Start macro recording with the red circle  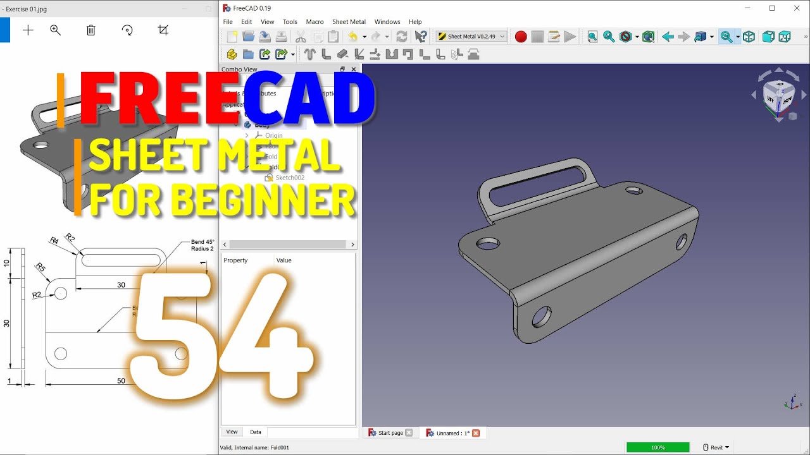(x=521, y=37)
